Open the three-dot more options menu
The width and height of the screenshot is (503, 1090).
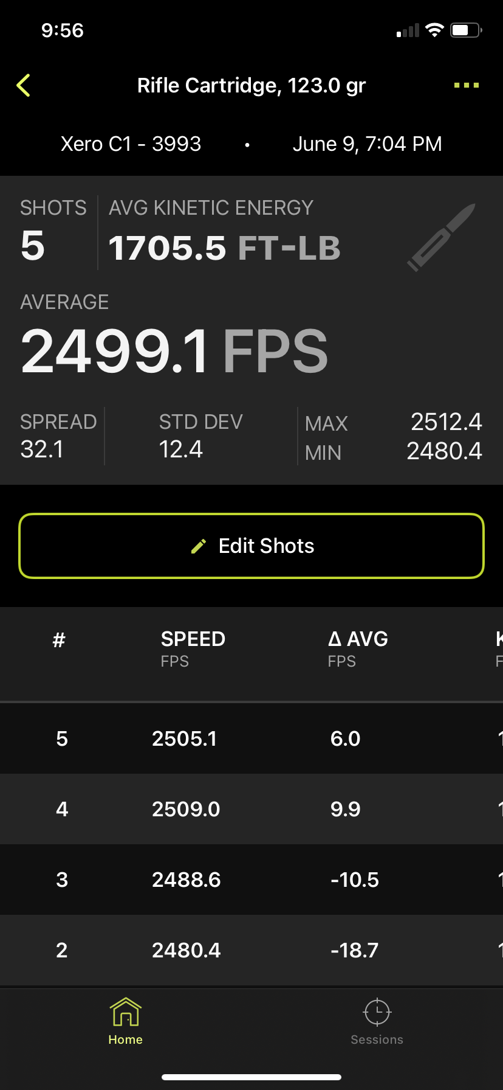pos(467,86)
